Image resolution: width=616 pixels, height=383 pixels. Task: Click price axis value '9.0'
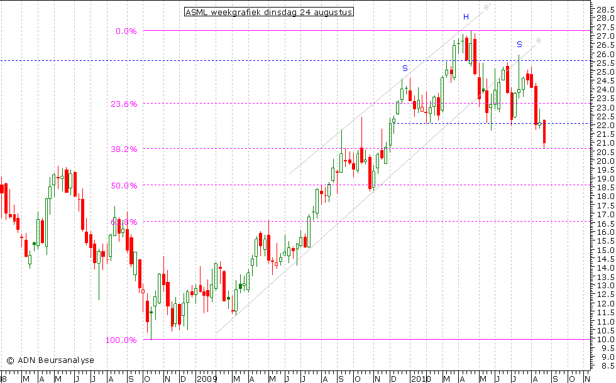pos(607,357)
